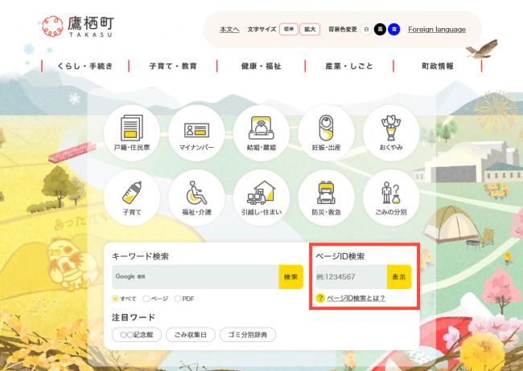Viewport: 523px width, 371px height.
Task: Open the 福祉・介護 wheelchair icon
Action: 196,197
